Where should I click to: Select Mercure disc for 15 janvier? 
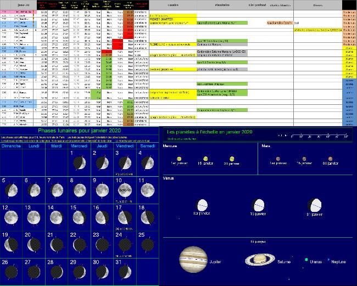coord(205,159)
